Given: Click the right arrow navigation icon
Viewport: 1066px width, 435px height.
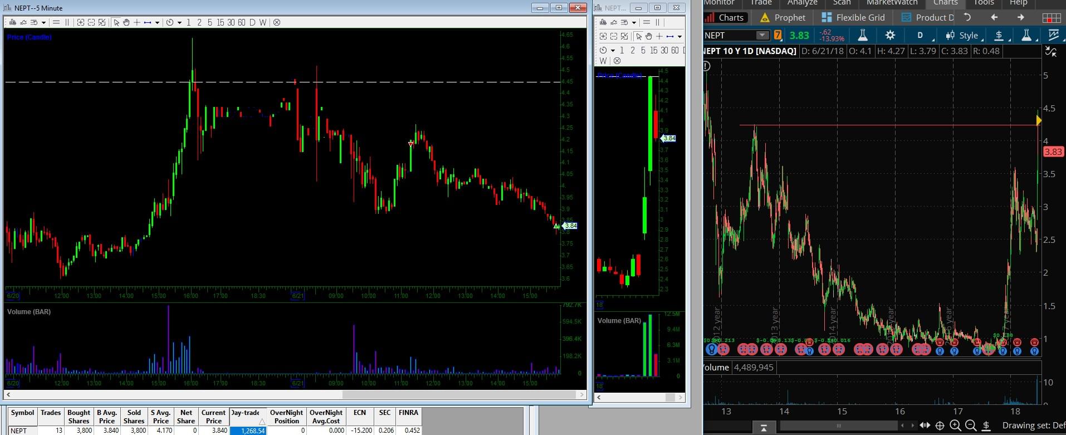Looking at the screenshot, I should pos(1021,17).
